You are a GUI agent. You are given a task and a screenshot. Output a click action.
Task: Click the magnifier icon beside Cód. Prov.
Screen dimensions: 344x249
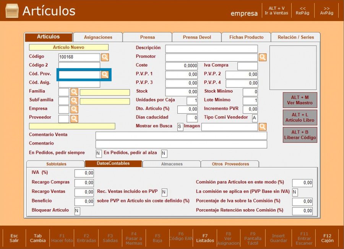tap(105, 75)
